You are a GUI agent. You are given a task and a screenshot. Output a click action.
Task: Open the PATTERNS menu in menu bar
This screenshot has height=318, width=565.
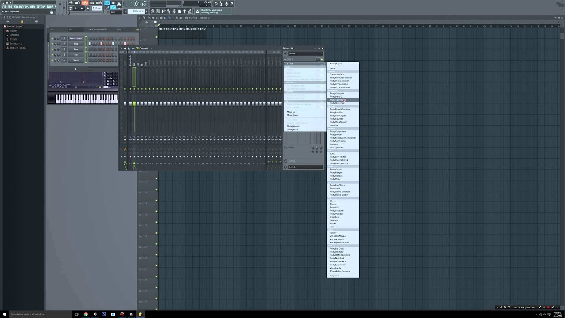coord(24,7)
